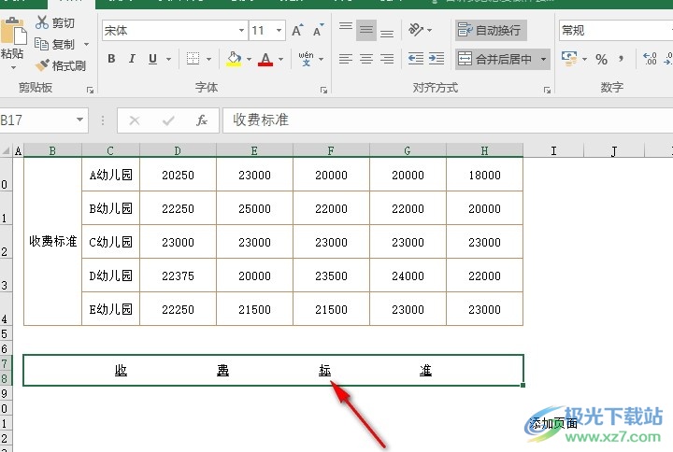Open the clipboard pane dialog launcher
The image size is (673, 452).
pos(90,90)
